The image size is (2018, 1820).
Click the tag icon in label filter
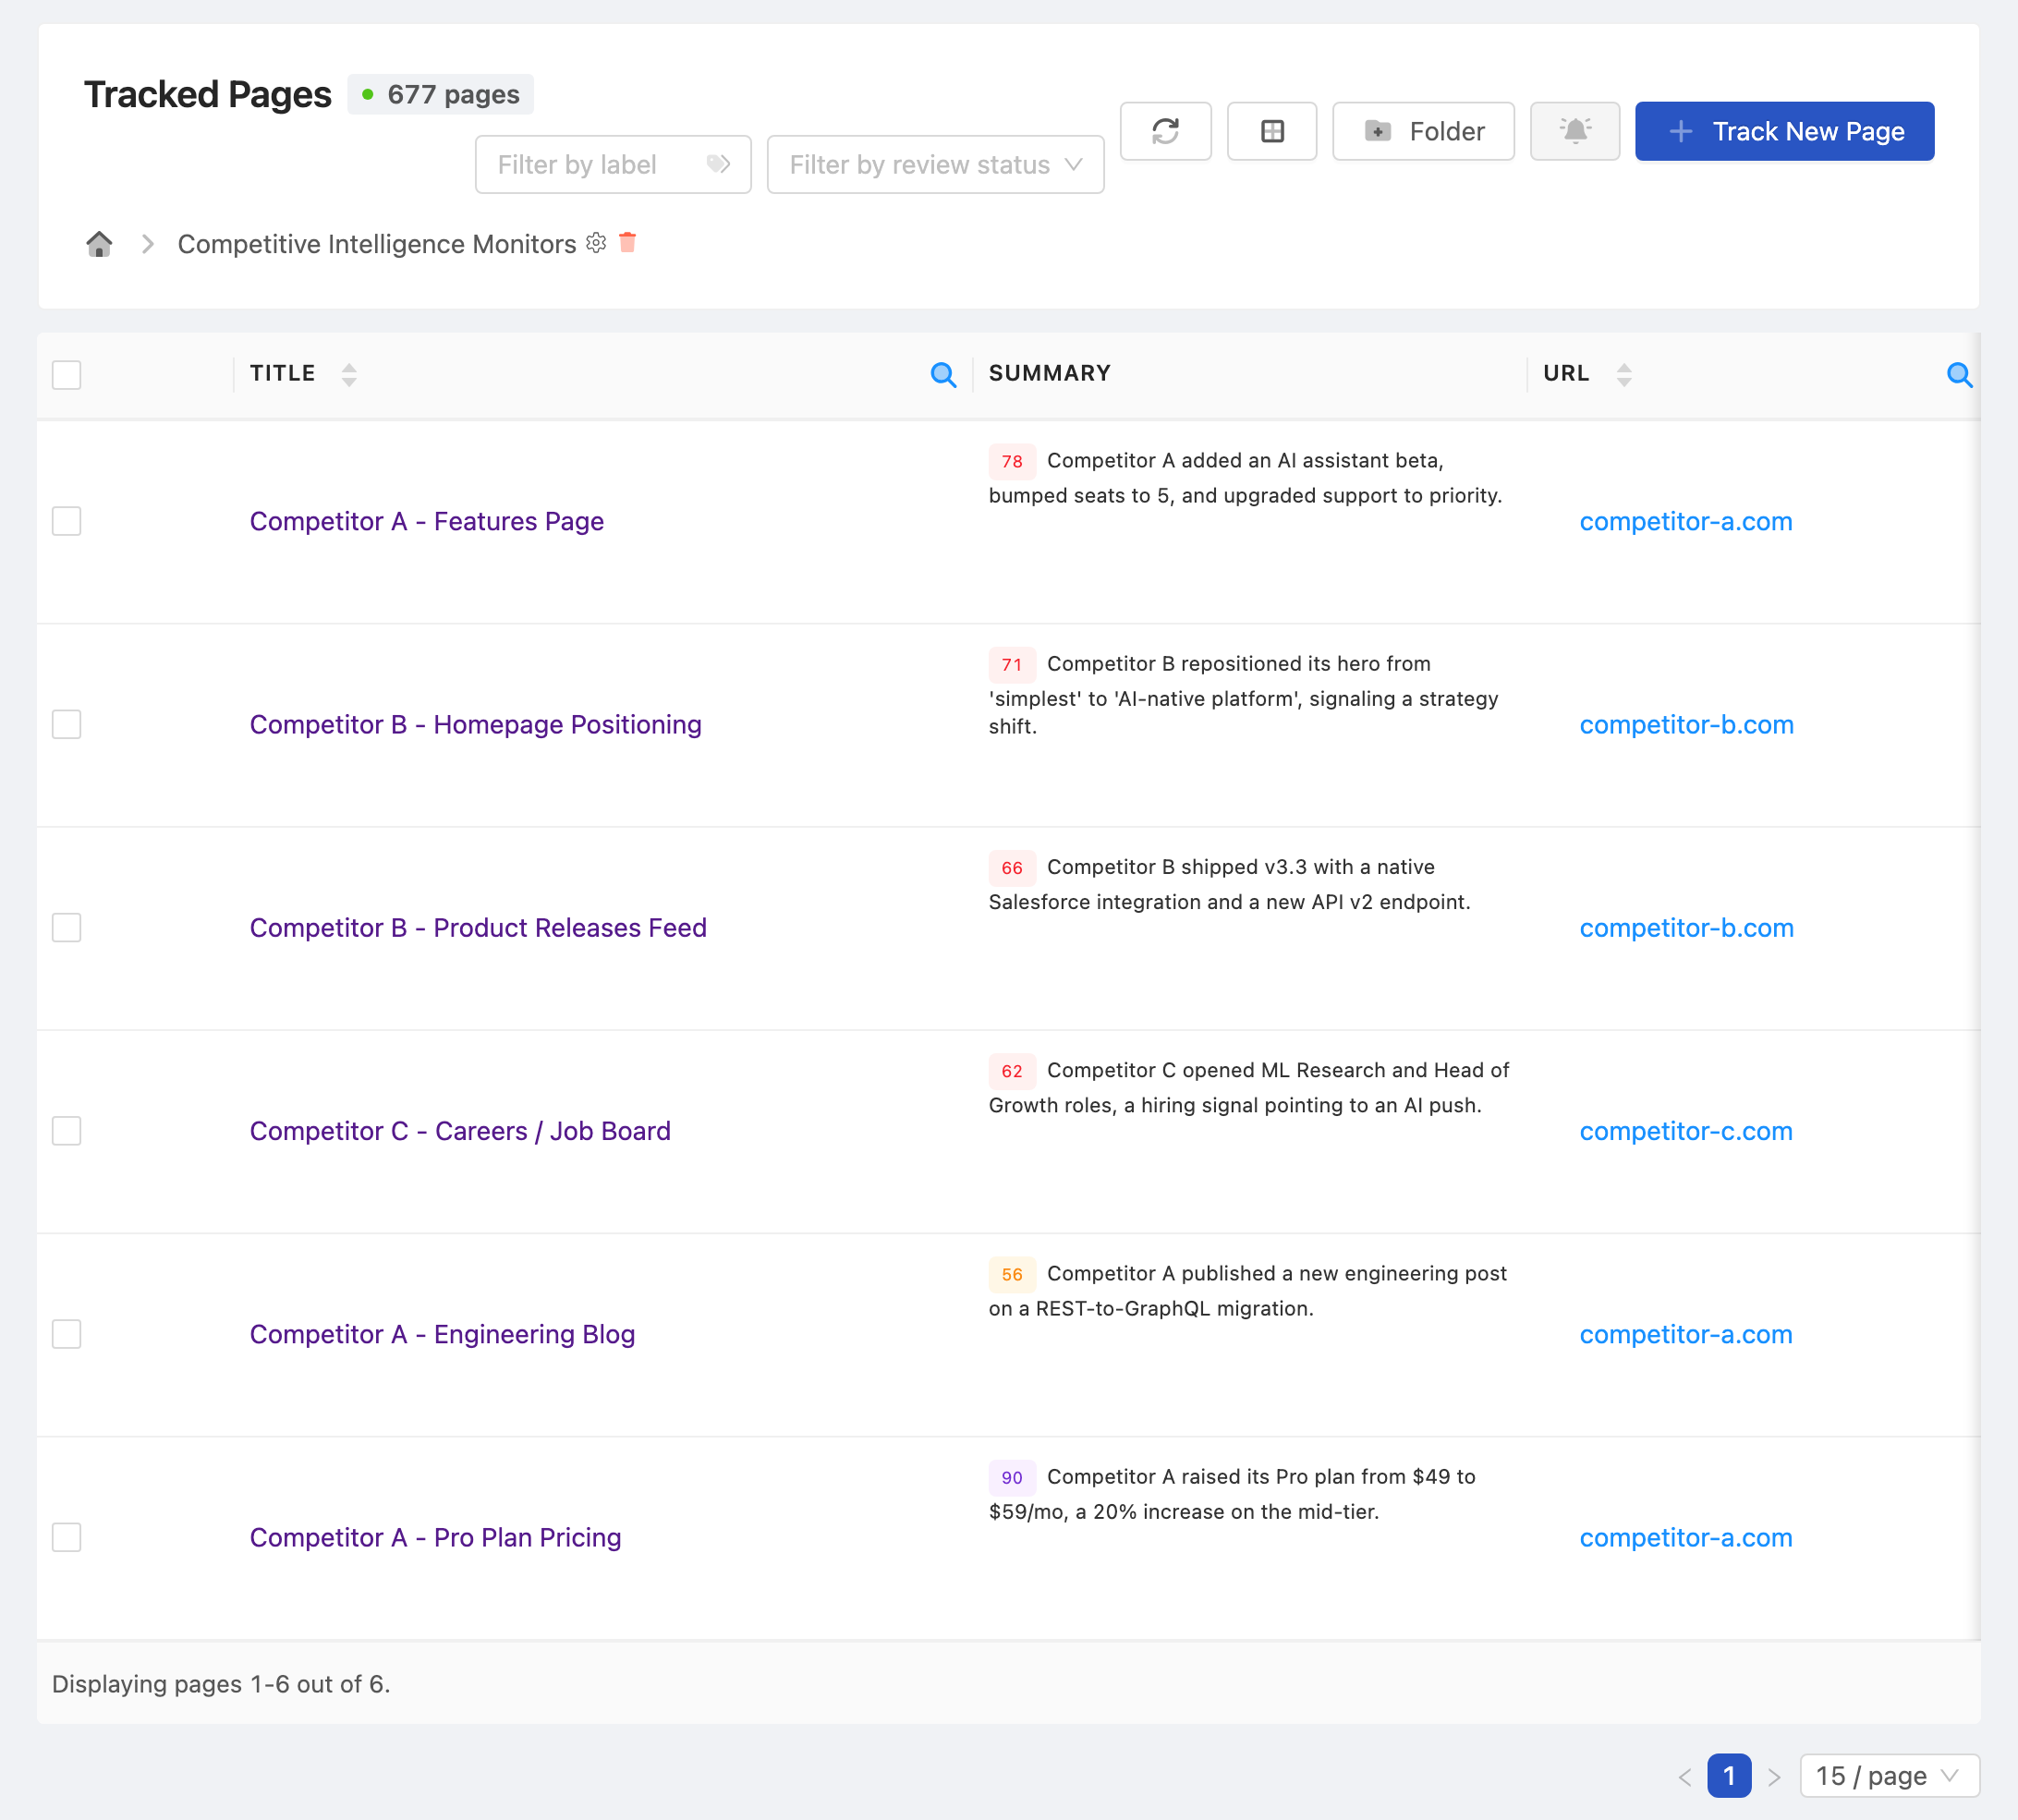[718, 164]
